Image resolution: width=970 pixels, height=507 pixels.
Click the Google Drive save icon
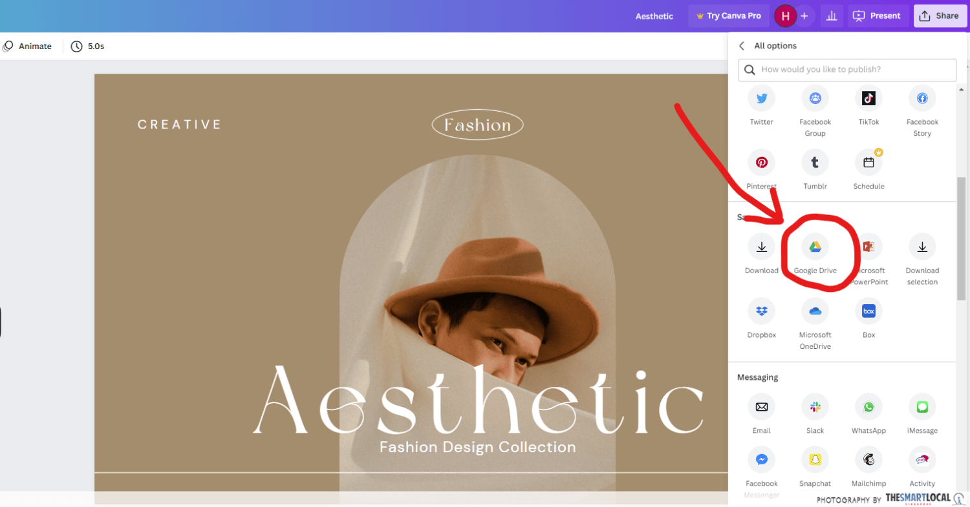coord(815,247)
